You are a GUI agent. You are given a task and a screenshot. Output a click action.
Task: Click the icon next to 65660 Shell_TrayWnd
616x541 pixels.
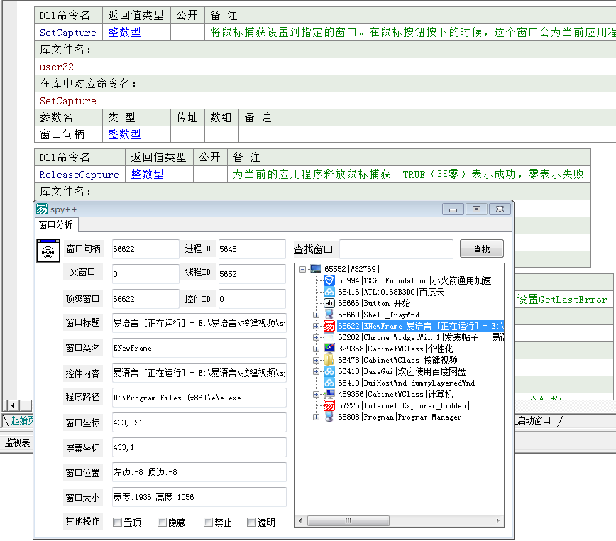tap(329, 315)
